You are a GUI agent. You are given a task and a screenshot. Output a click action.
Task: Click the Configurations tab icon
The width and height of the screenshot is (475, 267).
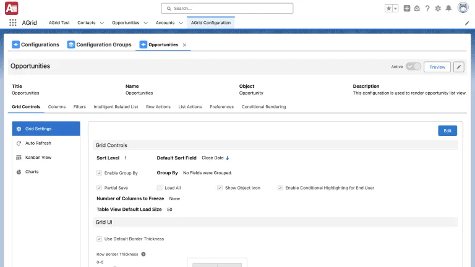(x=15, y=44)
